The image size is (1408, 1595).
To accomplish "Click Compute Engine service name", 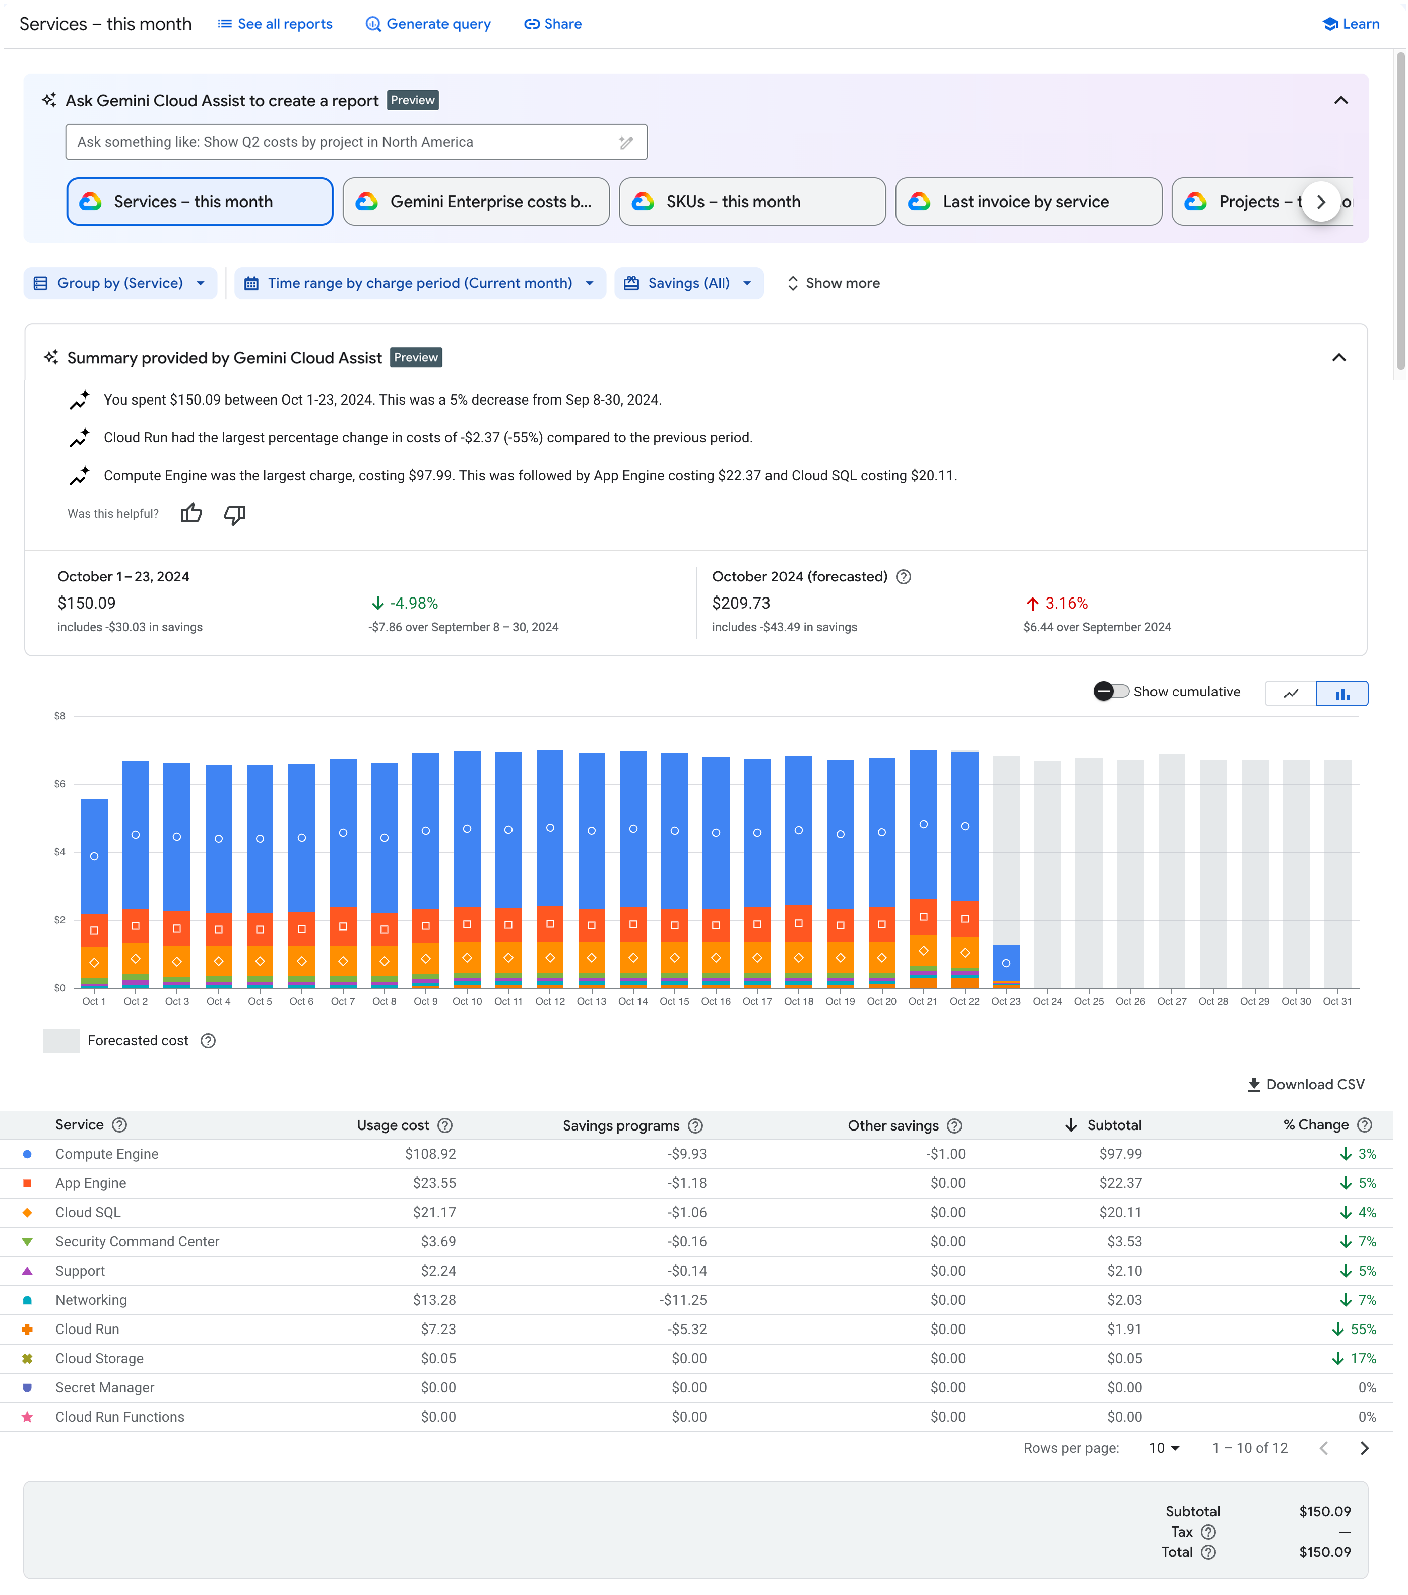I will point(107,1154).
